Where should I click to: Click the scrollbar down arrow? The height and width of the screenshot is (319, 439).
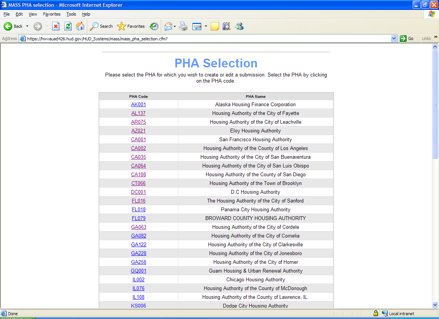pyautogui.click(x=435, y=305)
